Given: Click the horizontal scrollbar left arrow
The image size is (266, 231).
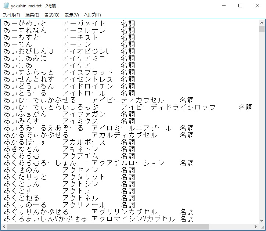Looking at the screenshot, I should (4, 227).
